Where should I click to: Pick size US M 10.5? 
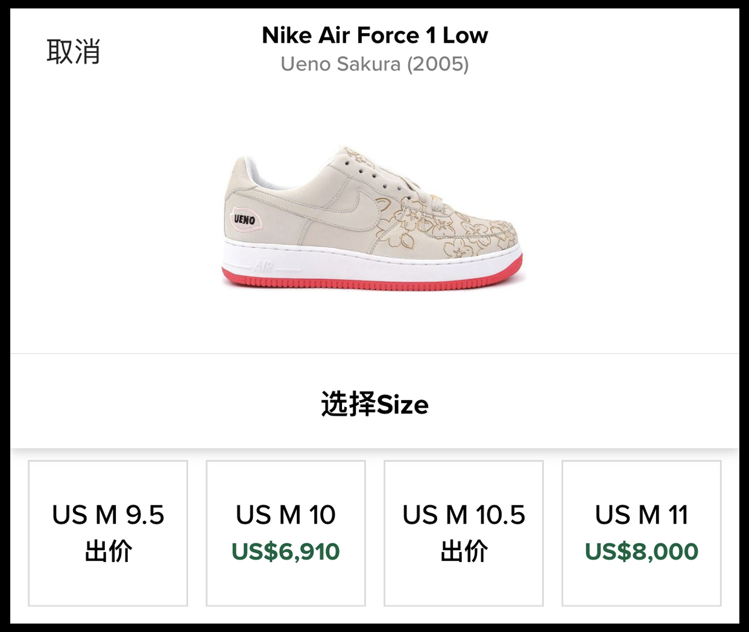tap(464, 533)
